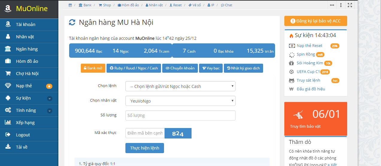Click the vertical expand arrows icon
The width and height of the screenshot is (381, 166).
click(x=341, y=5)
